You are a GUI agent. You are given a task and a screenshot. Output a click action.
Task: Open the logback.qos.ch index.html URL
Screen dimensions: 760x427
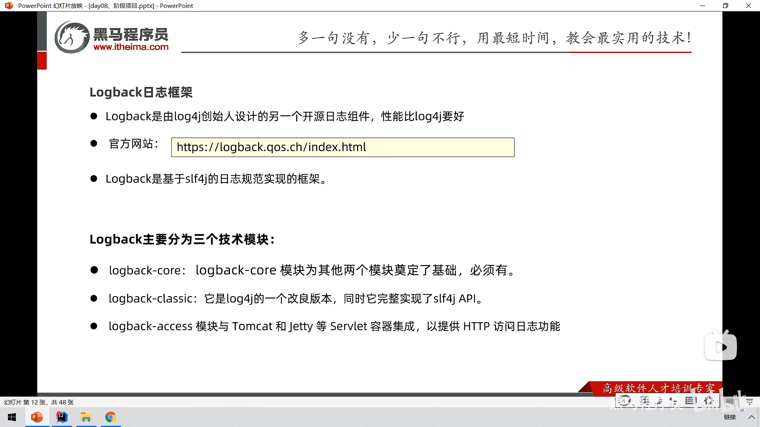coord(271,147)
